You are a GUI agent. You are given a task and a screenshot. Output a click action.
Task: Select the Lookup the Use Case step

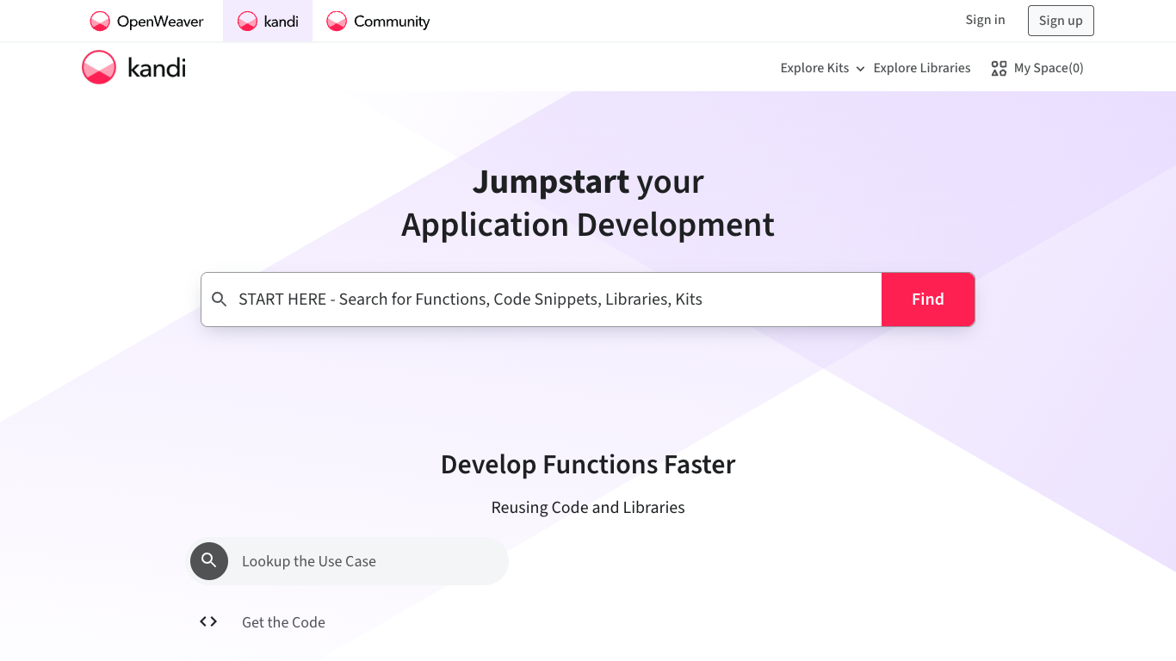tap(349, 561)
